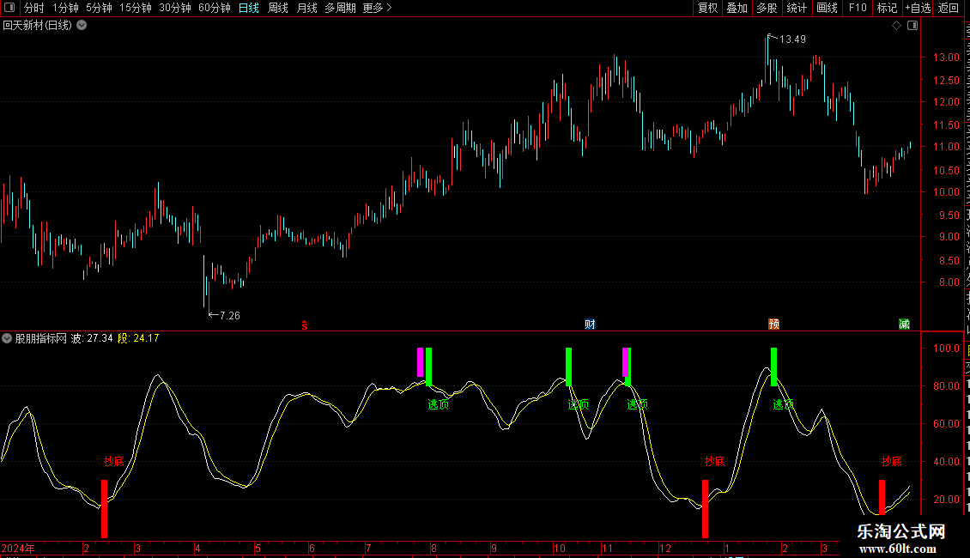Click 抄底 signal label near March 2025
This screenshot has width=970, height=558.
click(x=891, y=462)
